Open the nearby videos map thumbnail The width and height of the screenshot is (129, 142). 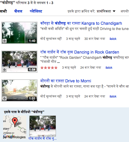15,127
